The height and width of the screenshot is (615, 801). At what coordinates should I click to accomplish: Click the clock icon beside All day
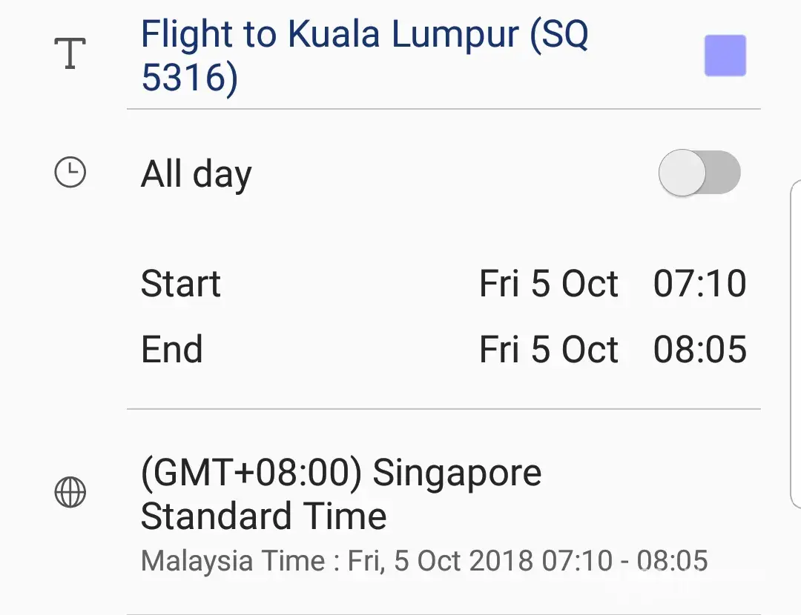[70, 173]
